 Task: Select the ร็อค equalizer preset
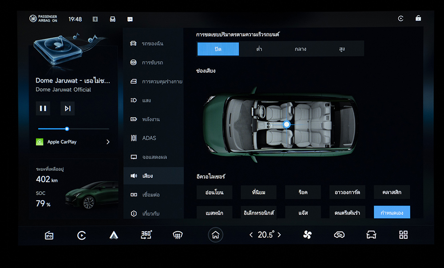(x=303, y=192)
